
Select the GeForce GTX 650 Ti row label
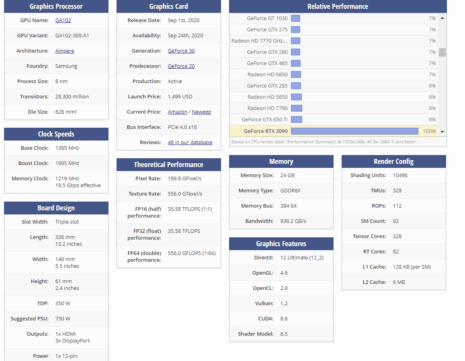(x=264, y=119)
